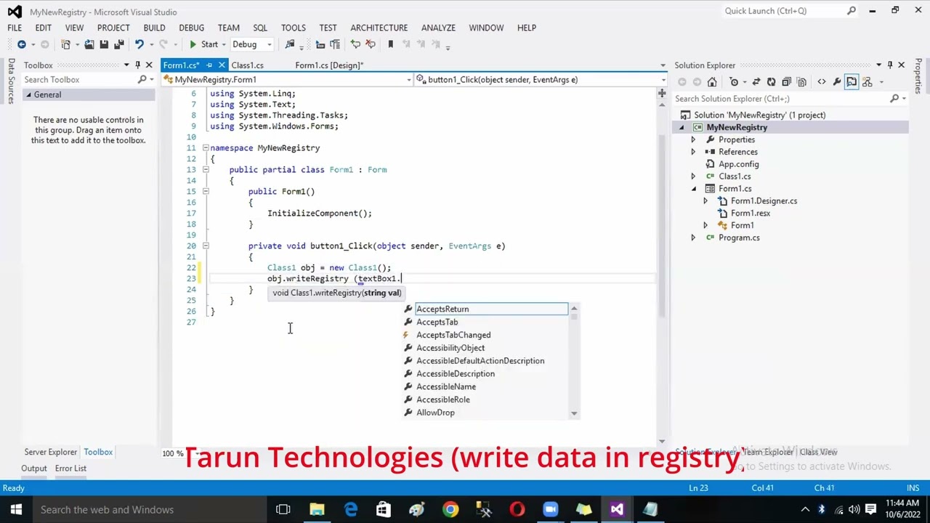Click the Comment out selected lines icon

coord(355,44)
